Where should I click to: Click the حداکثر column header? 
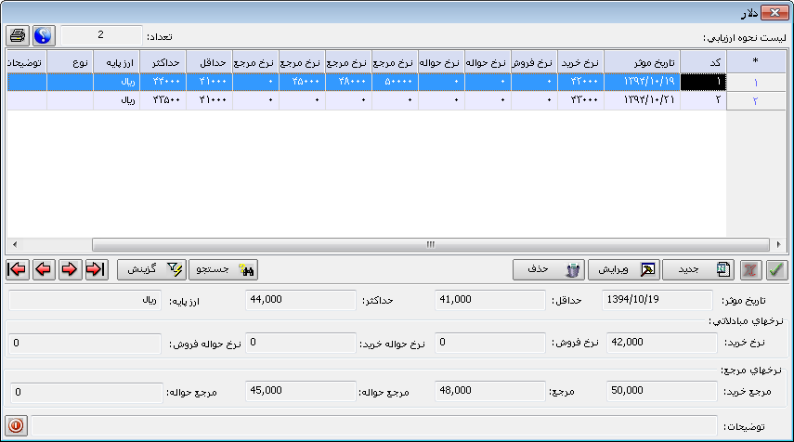click(163, 62)
